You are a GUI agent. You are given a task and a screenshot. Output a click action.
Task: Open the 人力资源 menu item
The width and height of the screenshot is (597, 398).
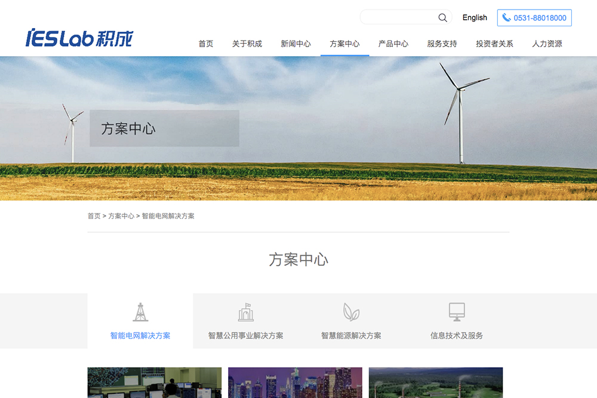point(547,44)
